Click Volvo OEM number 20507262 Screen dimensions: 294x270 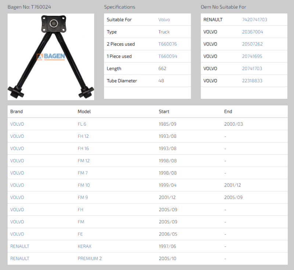[252, 44]
